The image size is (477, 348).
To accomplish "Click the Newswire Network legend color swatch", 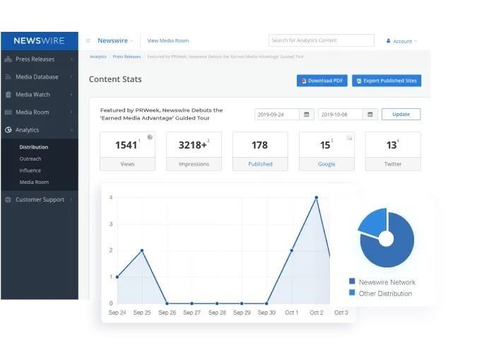I will (x=352, y=282).
